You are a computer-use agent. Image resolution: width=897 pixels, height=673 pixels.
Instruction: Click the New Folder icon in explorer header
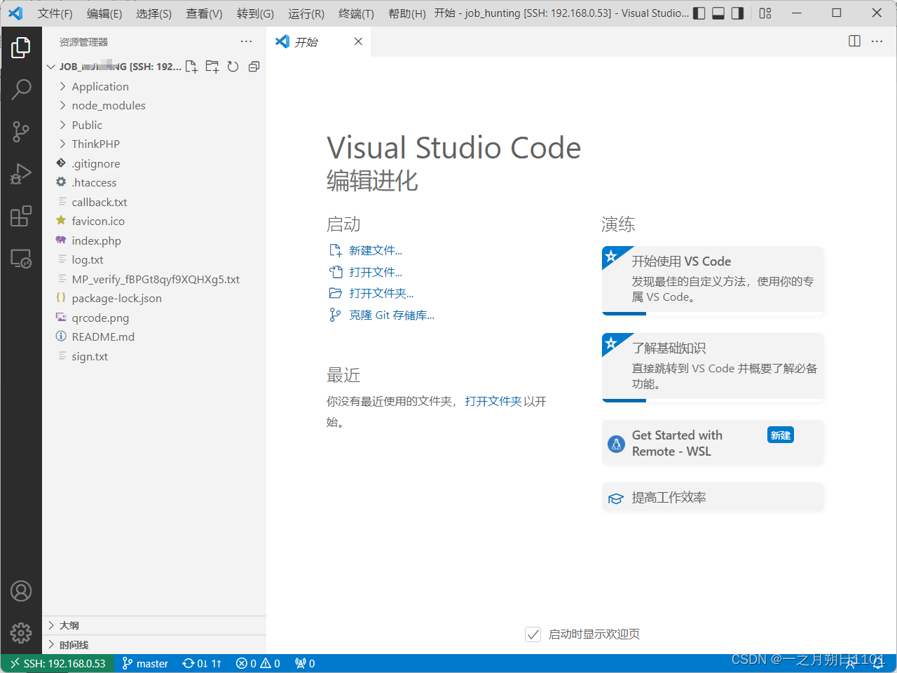tap(212, 67)
